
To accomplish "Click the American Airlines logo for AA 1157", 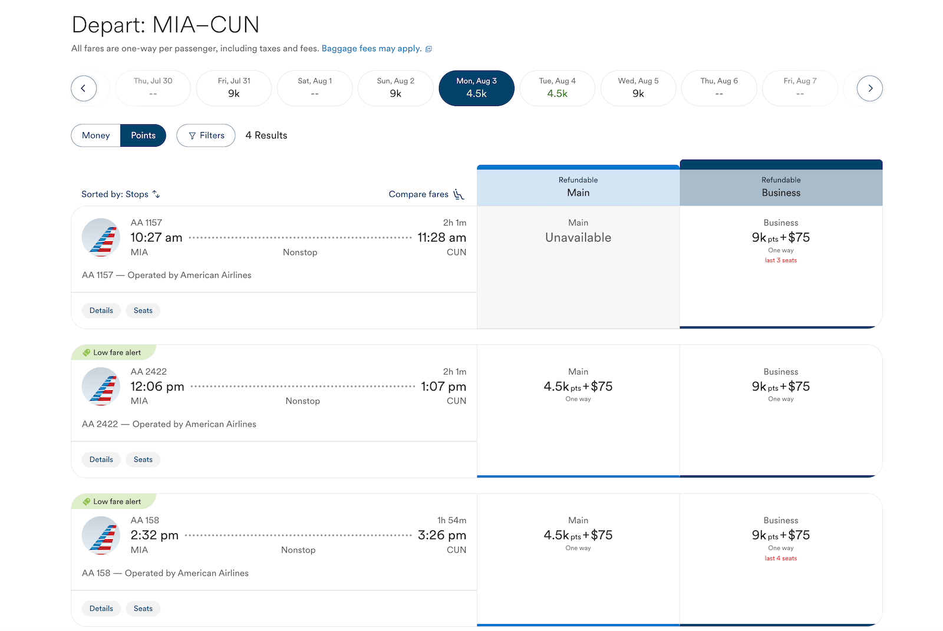I will [101, 237].
